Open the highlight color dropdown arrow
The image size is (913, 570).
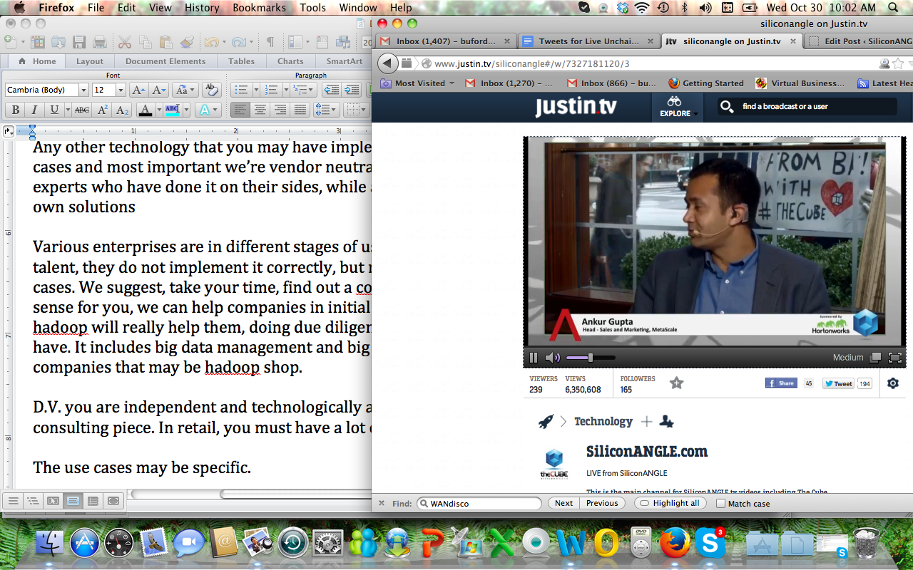point(185,110)
